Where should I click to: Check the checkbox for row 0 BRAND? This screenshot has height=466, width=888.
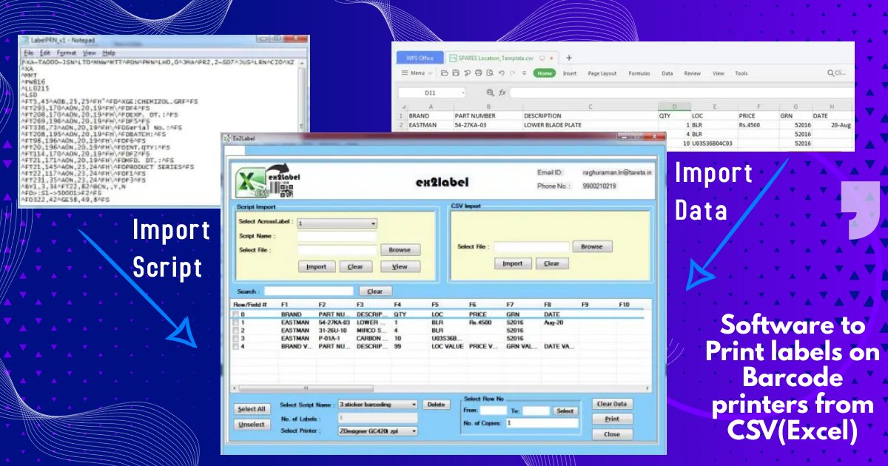237,314
